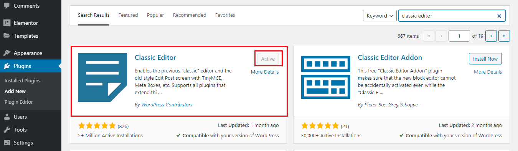
Task: Click the (21) ratings count
Action: 345,126
